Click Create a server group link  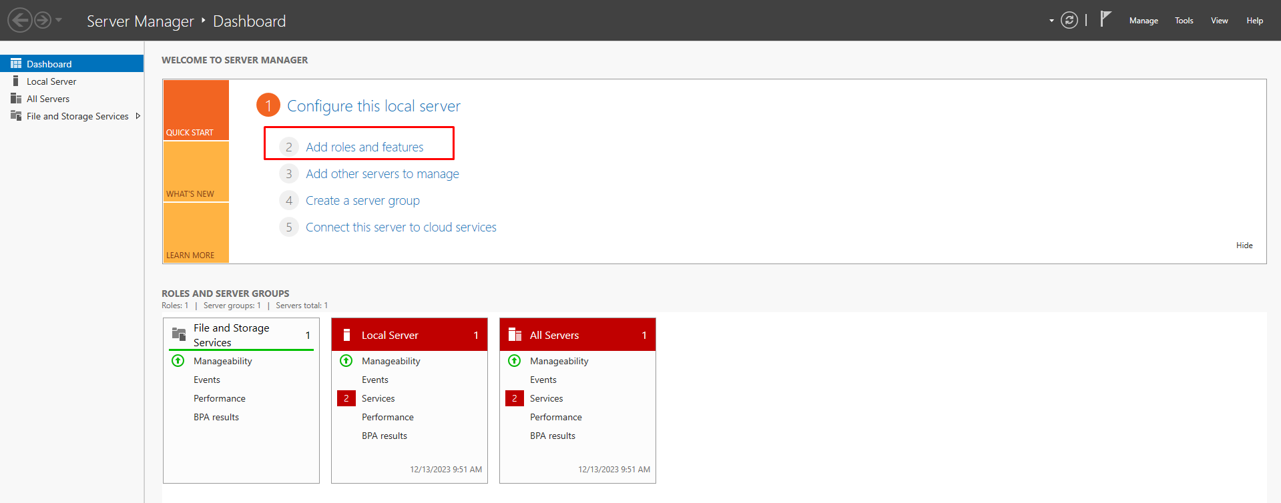362,200
